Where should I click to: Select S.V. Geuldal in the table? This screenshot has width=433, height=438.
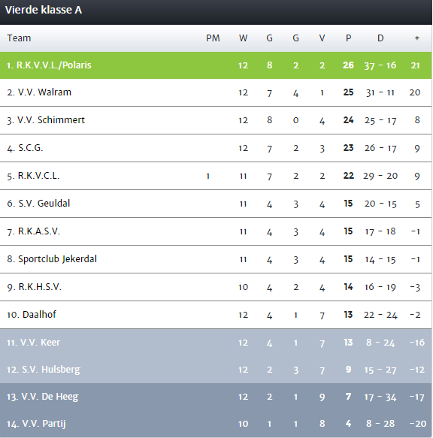[216, 204]
